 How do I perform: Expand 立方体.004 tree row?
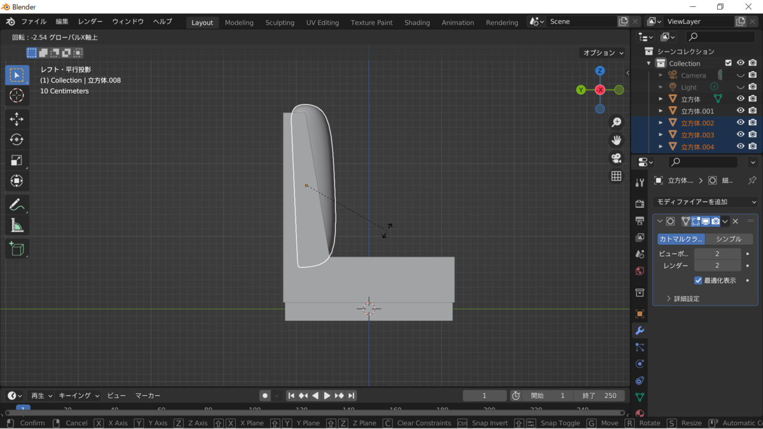pos(661,147)
